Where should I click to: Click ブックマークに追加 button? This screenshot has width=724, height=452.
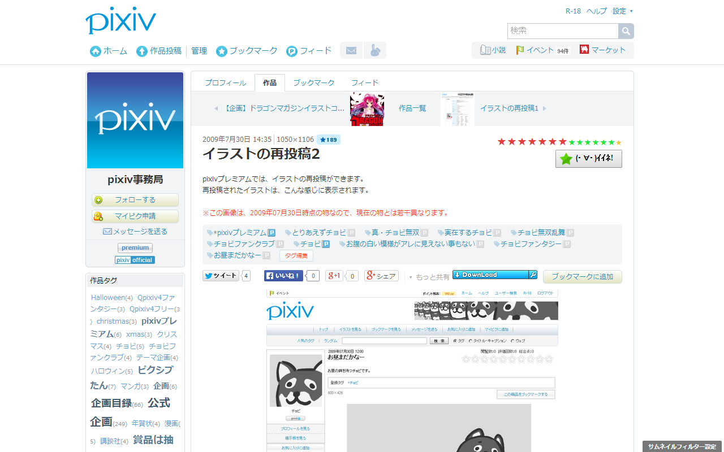click(x=583, y=277)
